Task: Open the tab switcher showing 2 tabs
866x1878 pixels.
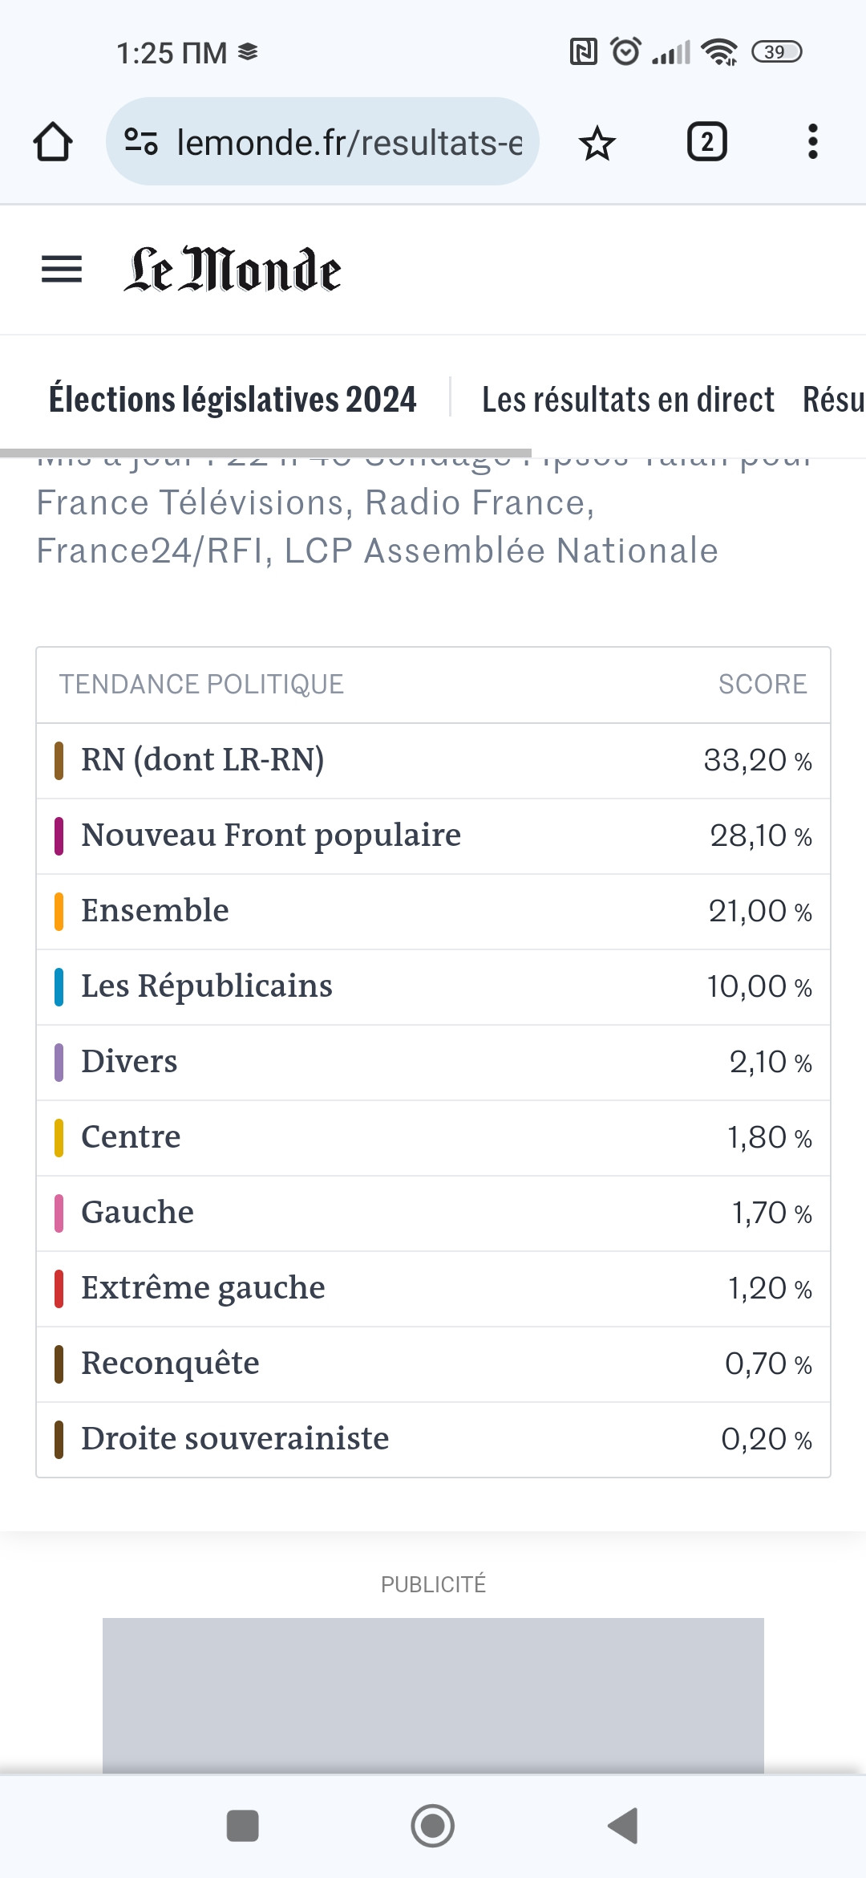Action: click(706, 142)
